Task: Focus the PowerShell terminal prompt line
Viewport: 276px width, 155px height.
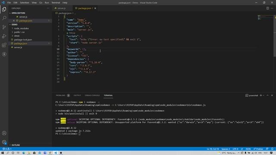Action: 68,134
